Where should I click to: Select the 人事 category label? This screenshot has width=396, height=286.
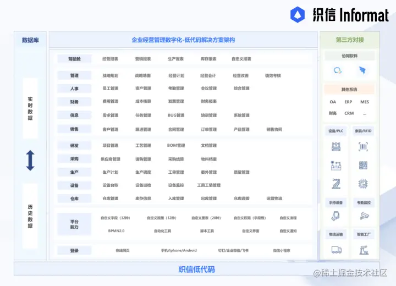(74, 89)
